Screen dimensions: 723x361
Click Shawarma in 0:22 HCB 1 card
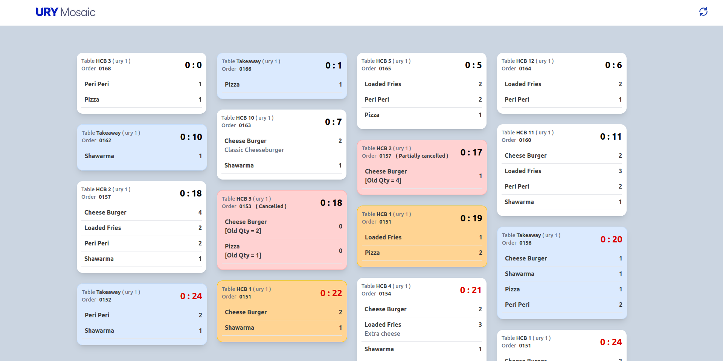pos(282,327)
